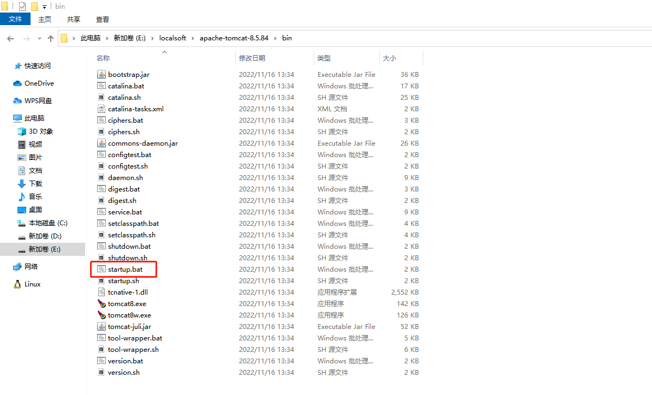Switch to the 主页 ribbon tab
Screen dimensions: 652x395
(45, 19)
